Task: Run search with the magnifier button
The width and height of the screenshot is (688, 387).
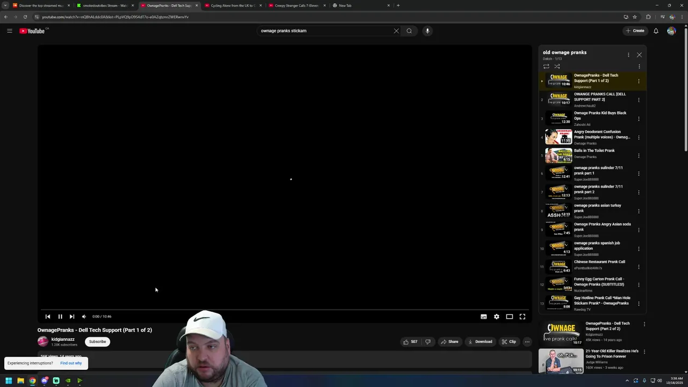Action: (x=409, y=31)
